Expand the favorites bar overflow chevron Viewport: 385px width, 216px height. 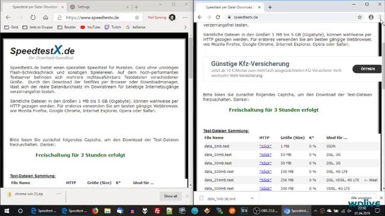(185, 27)
